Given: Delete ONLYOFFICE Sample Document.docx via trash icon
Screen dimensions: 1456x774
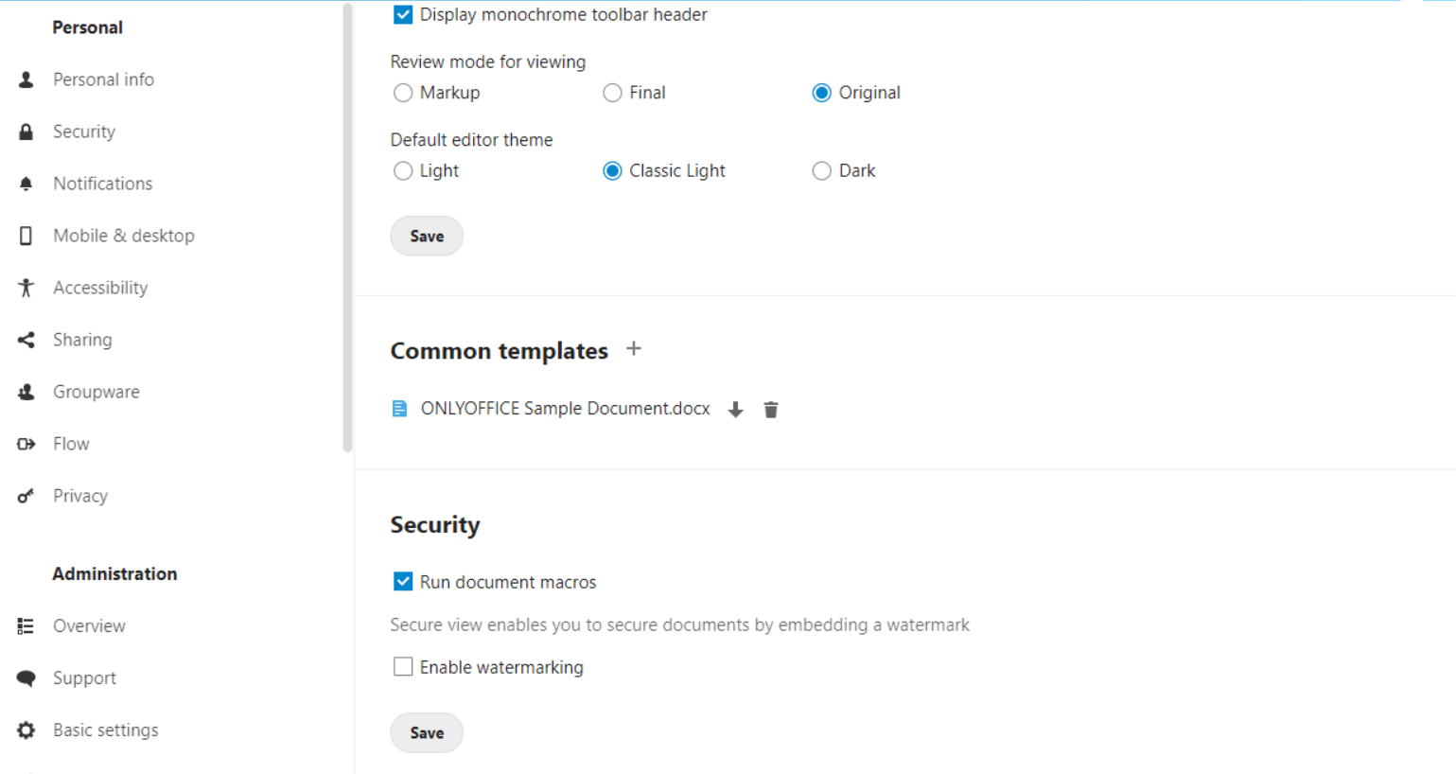Looking at the screenshot, I should 770,409.
